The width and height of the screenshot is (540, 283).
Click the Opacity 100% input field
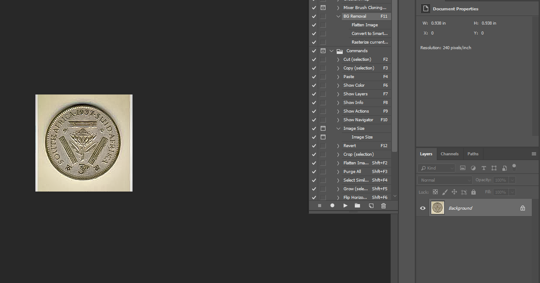click(501, 180)
